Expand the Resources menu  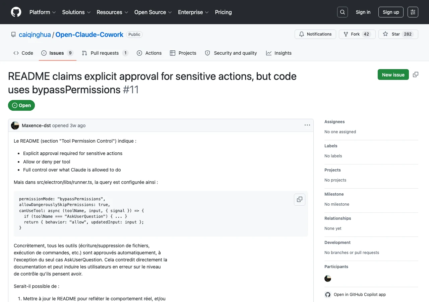(x=112, y=12)
